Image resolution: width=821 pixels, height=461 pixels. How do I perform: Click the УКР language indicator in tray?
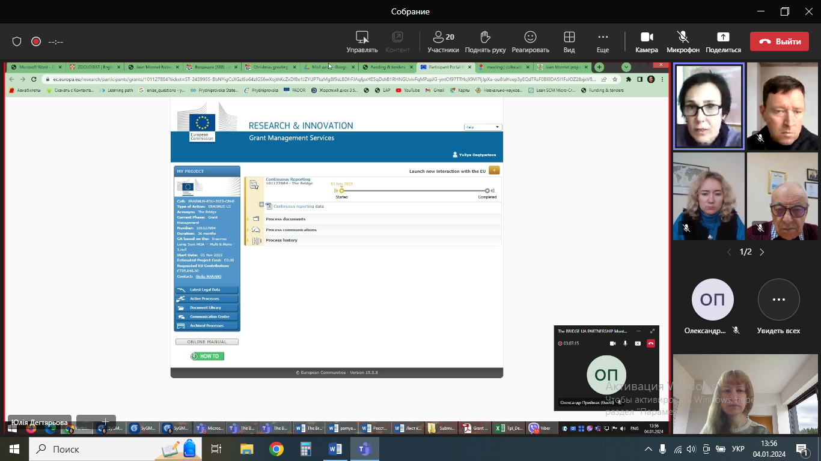click(x=738, y=449)
